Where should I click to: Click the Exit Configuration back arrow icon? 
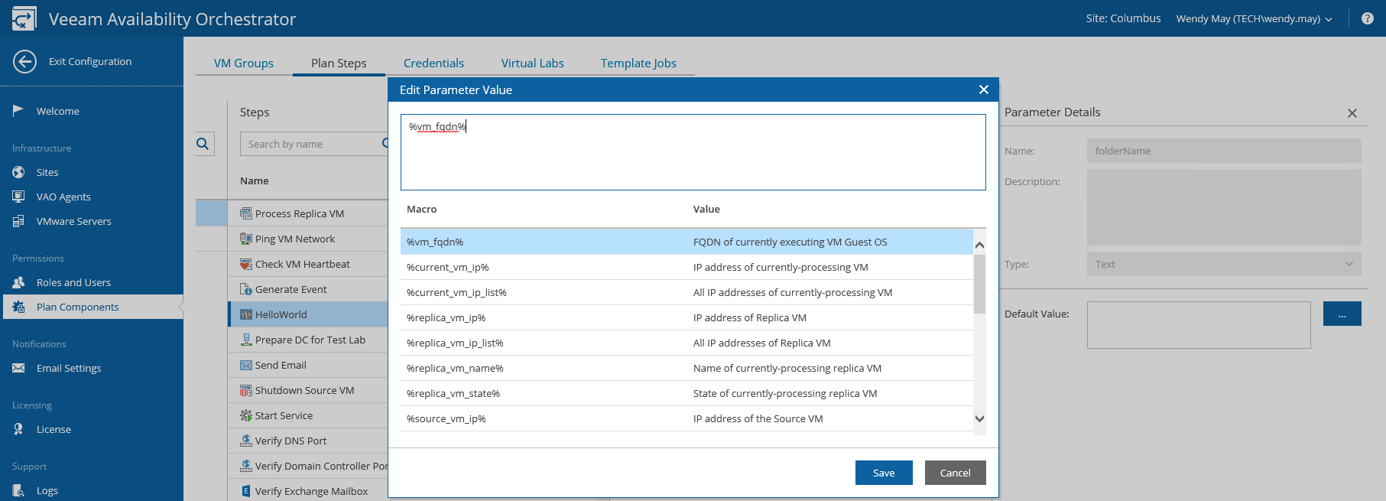(24, 61)
